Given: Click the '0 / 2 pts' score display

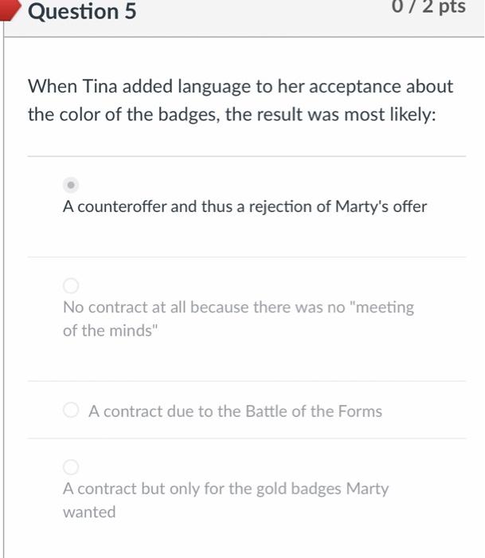Looking at the screenshot, I should [x=428, y=6].
